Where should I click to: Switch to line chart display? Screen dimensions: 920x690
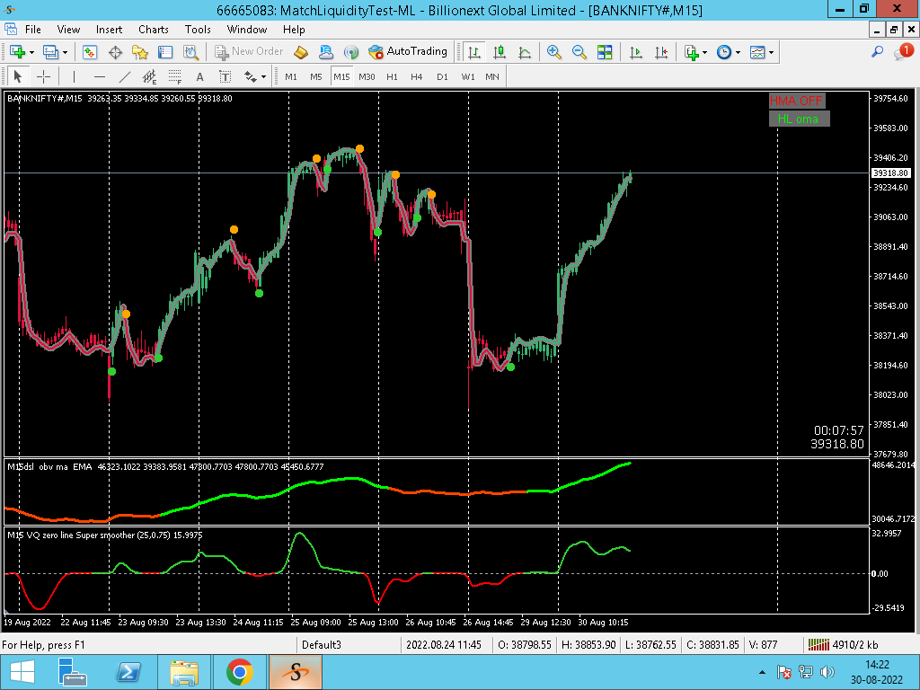pyautogui.click(x=525, y=52)
